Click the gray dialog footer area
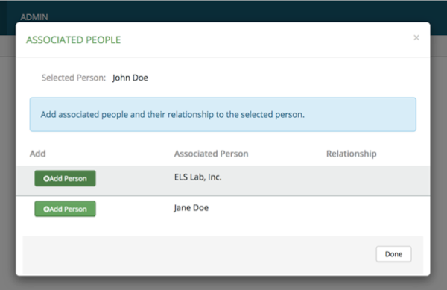Image resolution: width=447 pixels, height=290 pixels. point(200,255)
